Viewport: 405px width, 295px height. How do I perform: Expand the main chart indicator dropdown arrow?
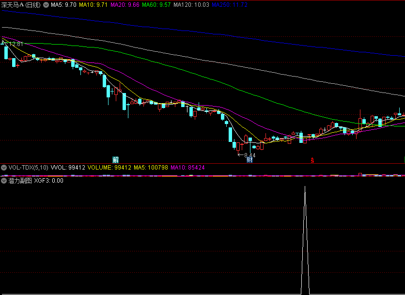click(46, 5)
